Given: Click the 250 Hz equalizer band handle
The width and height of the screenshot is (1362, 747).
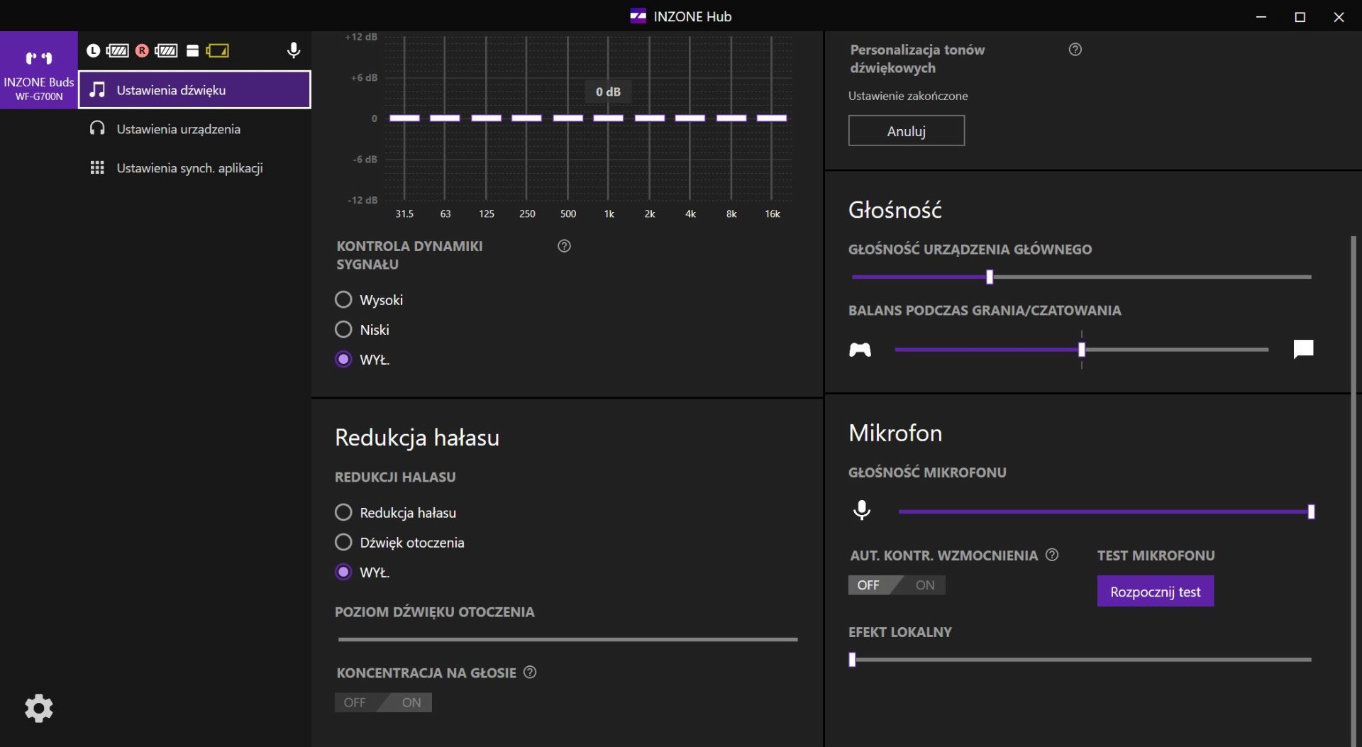Looking at the screenshot, I should (x=526, y=118).
